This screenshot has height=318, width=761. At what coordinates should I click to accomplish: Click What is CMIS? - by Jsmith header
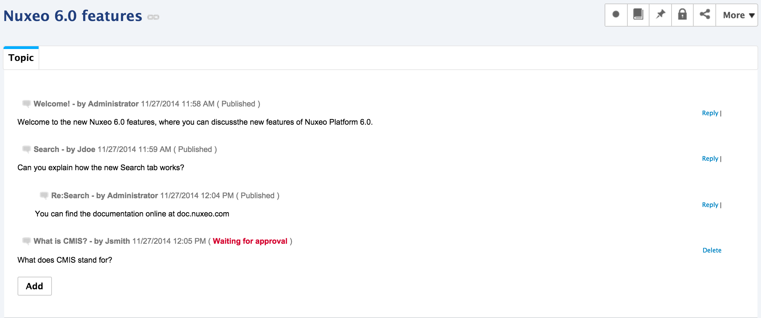tap(82, 241)
